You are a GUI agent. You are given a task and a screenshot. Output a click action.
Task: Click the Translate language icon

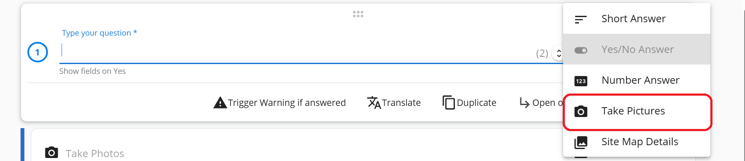tap(374, 102)
